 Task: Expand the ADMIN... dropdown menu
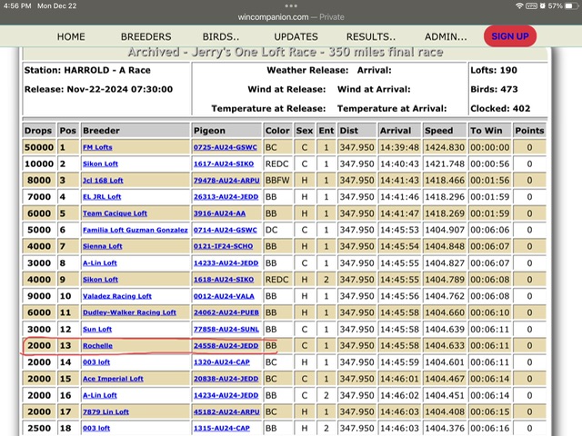coord(445,37)
